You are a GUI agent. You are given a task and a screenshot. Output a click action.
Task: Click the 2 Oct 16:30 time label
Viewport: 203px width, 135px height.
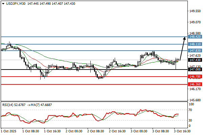(x=118, y=130)
